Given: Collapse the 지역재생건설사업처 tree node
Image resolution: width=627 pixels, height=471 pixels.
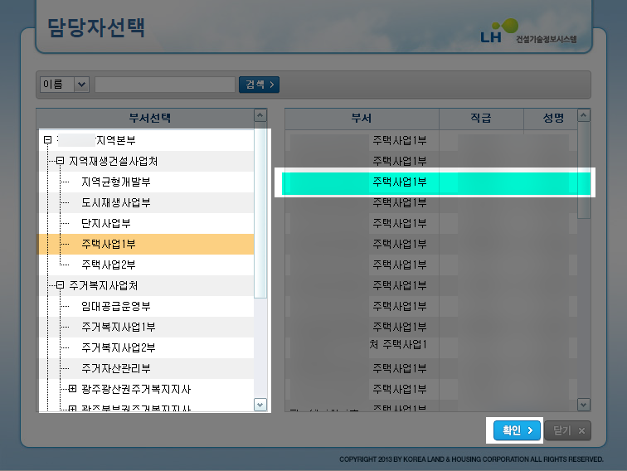Looking at the screenshot, I should [60, 161].
